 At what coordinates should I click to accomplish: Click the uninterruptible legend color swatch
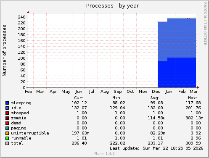tap(7, 133)
